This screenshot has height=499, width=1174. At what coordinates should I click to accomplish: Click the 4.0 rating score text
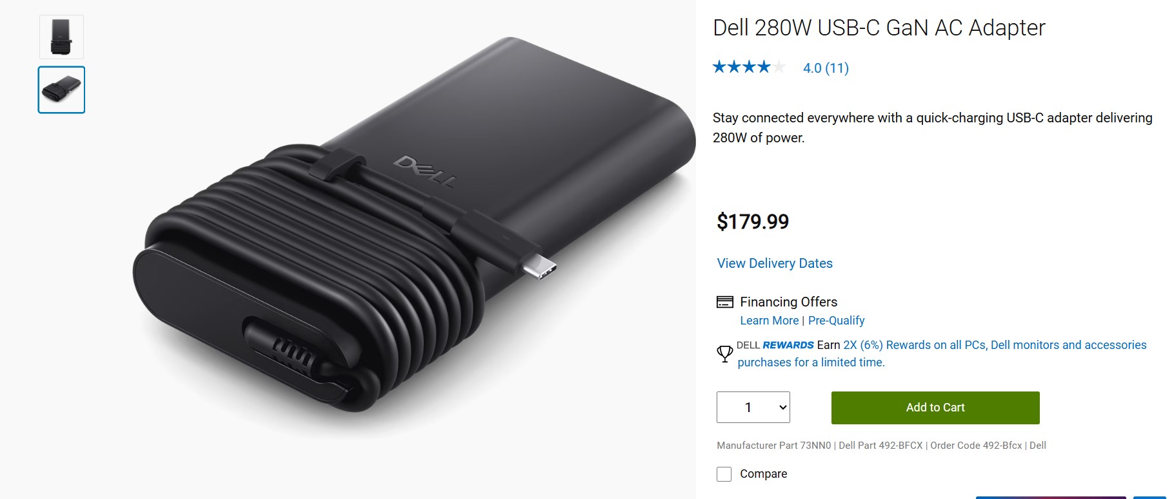click(x=811, y=68)
